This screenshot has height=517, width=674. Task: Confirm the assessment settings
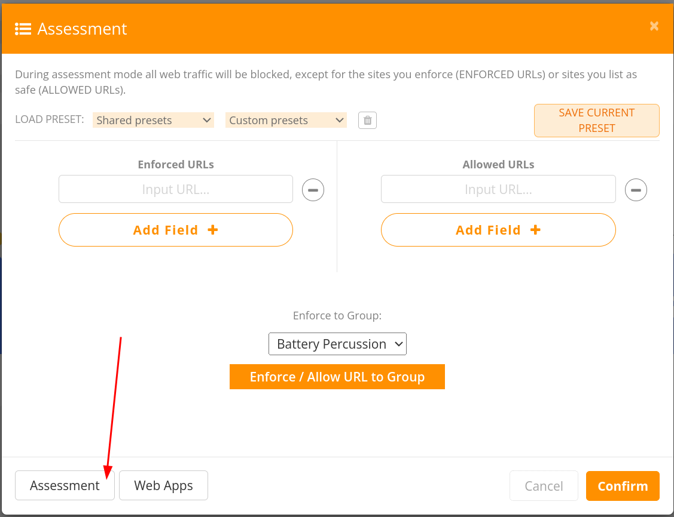[x=623, y=486]
